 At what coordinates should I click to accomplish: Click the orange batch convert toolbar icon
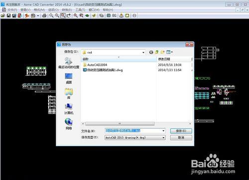pos(27,16)
